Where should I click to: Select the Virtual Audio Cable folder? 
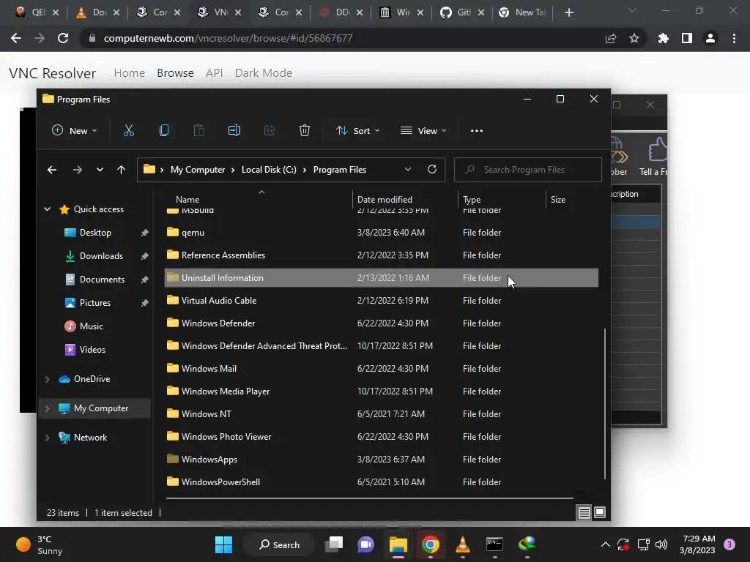[381, 301]
